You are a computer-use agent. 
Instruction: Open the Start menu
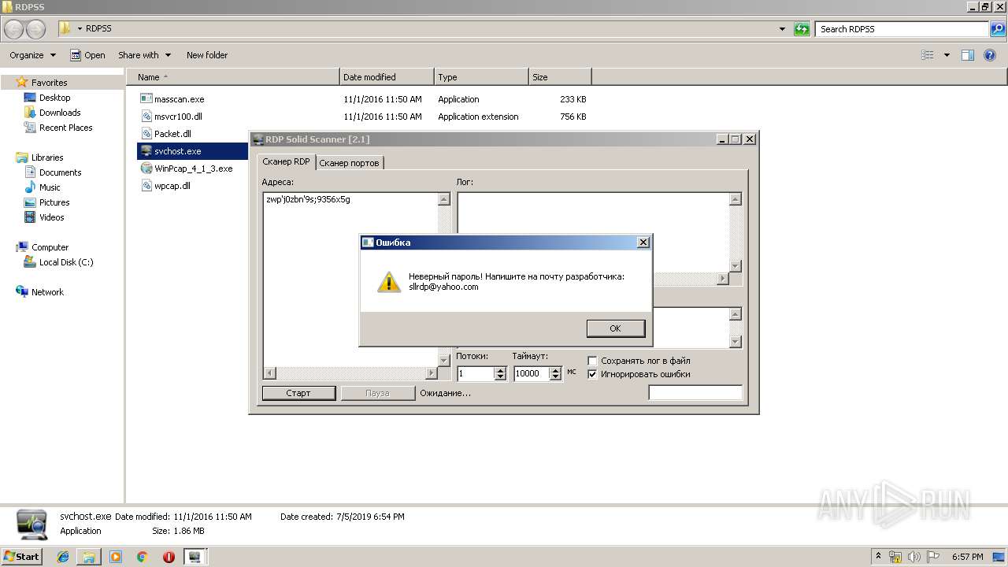(21, 556)
